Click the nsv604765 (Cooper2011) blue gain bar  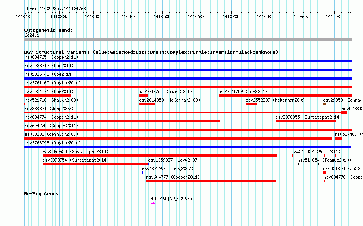tap(188, 61)
